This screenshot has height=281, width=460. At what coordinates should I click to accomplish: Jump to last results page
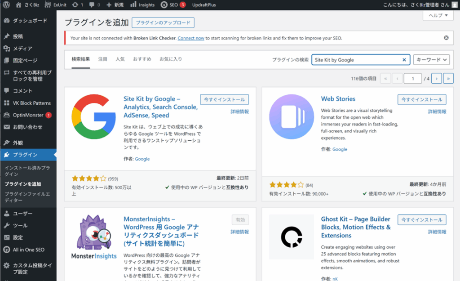pyautogui.click(x=448, y=79)
